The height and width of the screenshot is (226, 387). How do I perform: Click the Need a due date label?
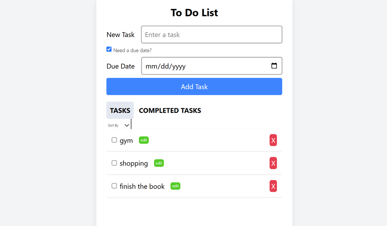pyautogui.click(x=132, y=50)
